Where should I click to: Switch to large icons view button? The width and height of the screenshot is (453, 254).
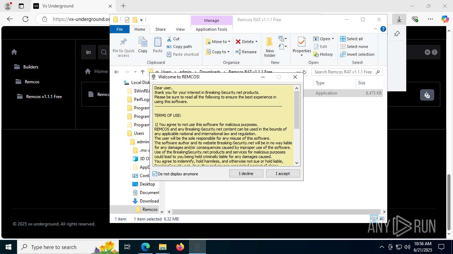coord(382,219)
